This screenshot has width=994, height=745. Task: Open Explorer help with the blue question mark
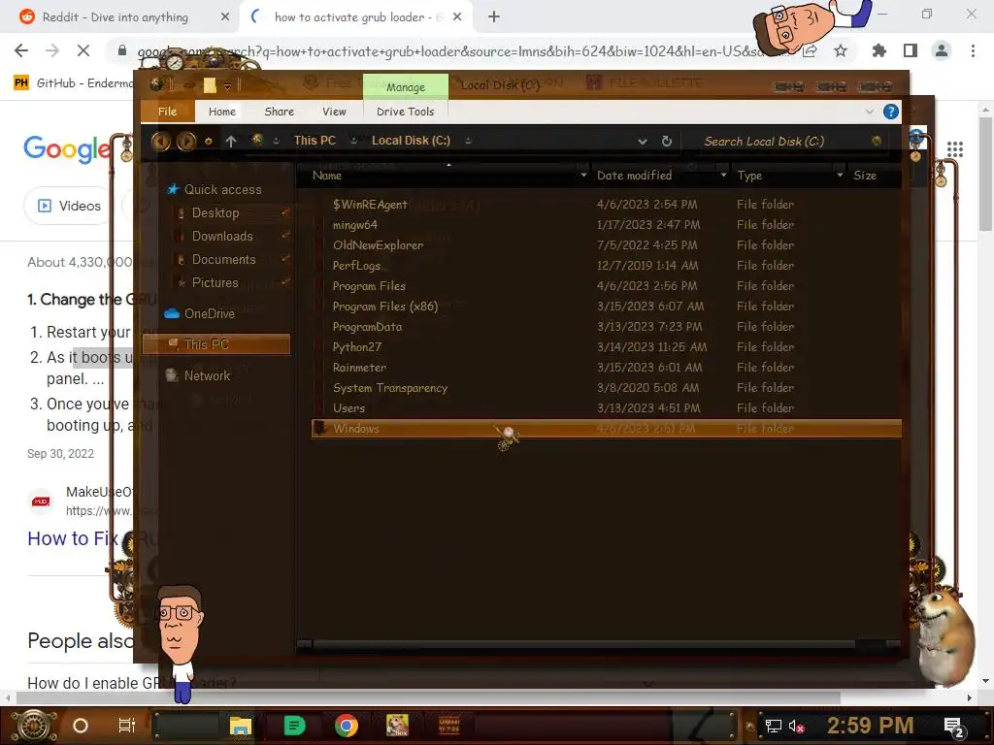coord(891,113)
